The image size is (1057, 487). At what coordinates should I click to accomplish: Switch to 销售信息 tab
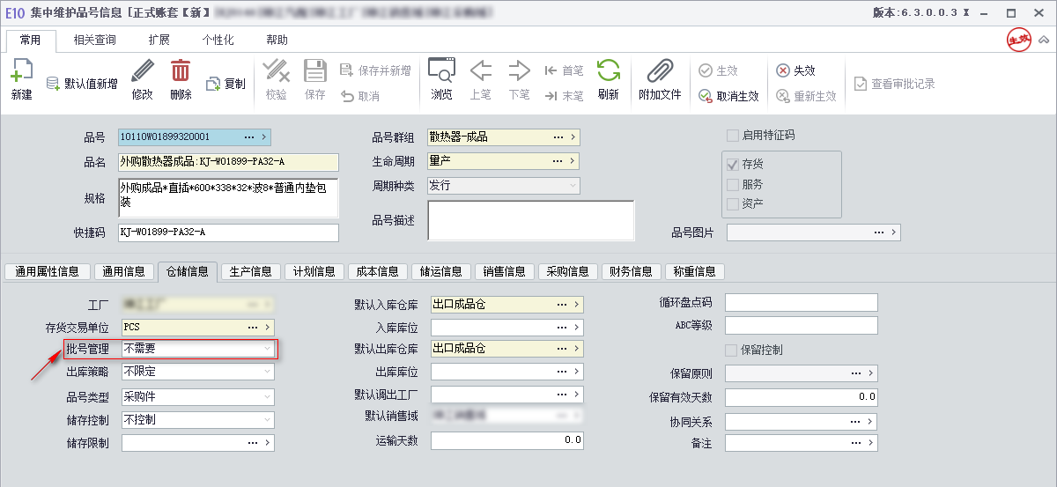pos(505,272)
